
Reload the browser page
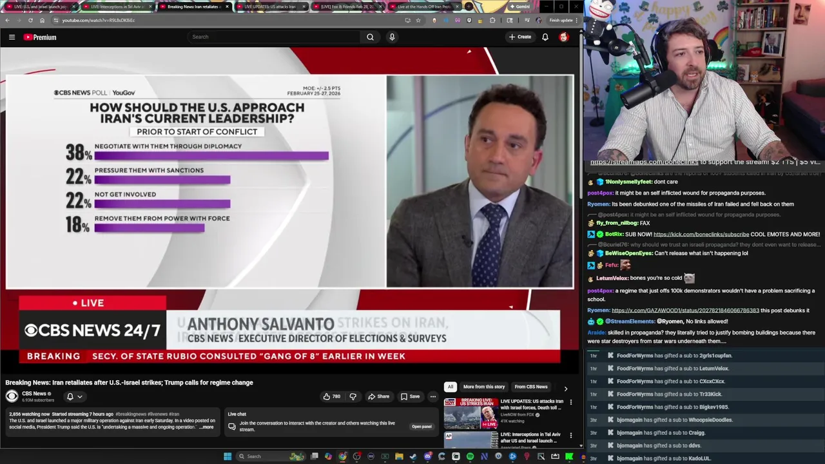tap(30, 20)
